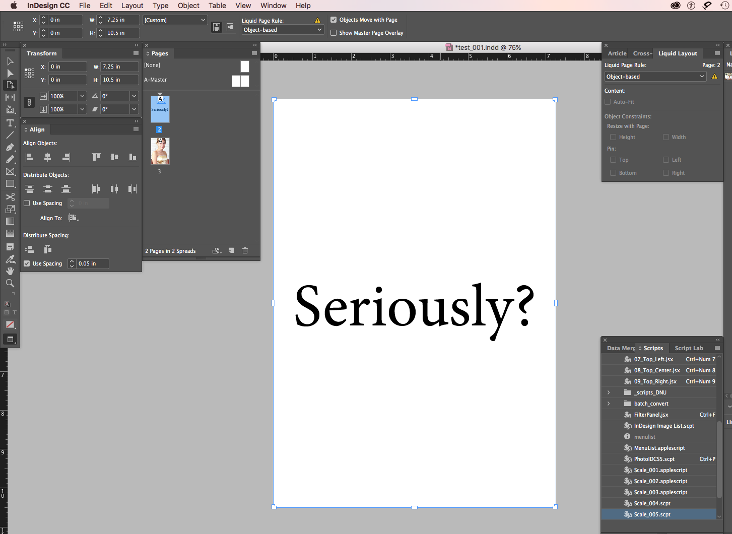Image resolution: width=732 pixels, height=534 pixels.
Task: Select the Pen tool
Action: (10, 147)
